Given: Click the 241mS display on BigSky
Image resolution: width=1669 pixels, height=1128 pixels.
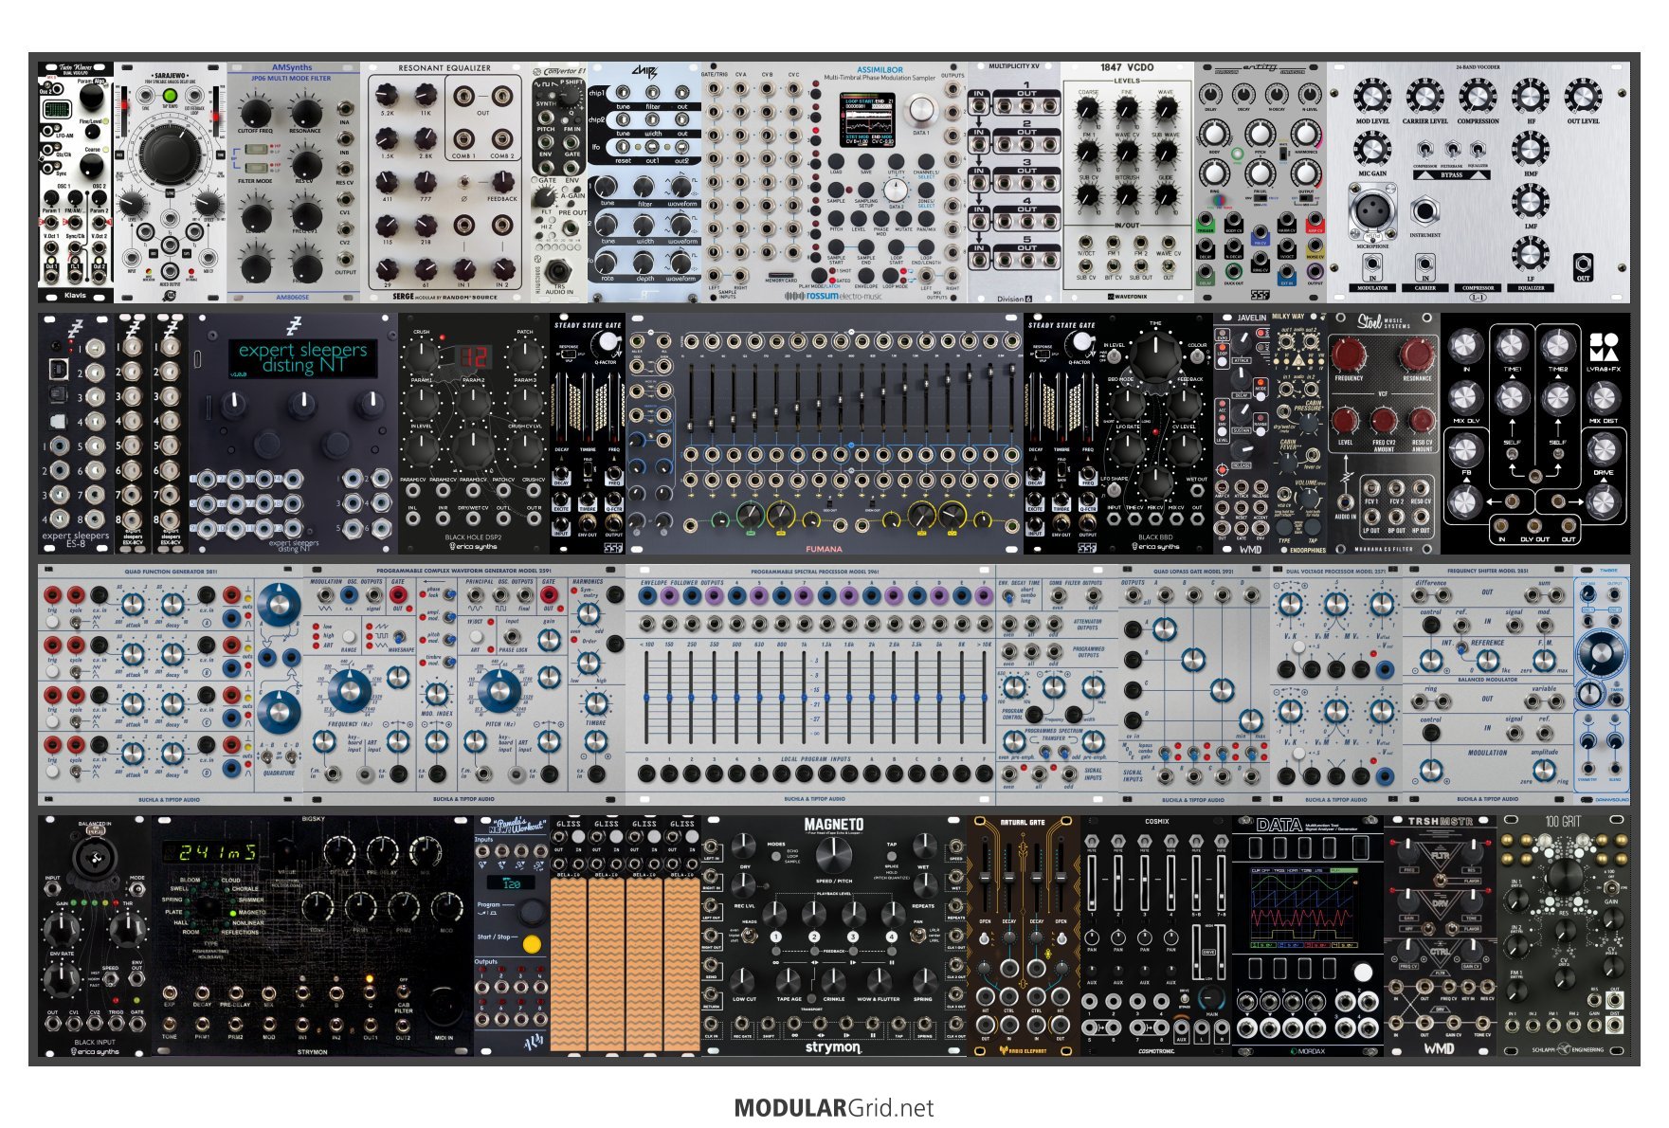Looking at the screenshot, I should coord(209,852).
